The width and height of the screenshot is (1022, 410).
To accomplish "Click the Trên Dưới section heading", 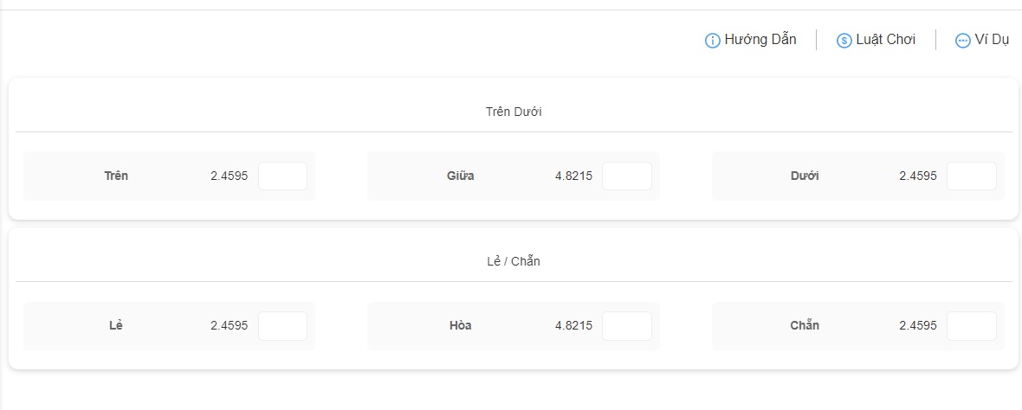I will tap(514, 112).
